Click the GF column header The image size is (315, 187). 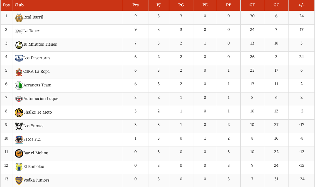pyautogui.click(x=252, y=5)
